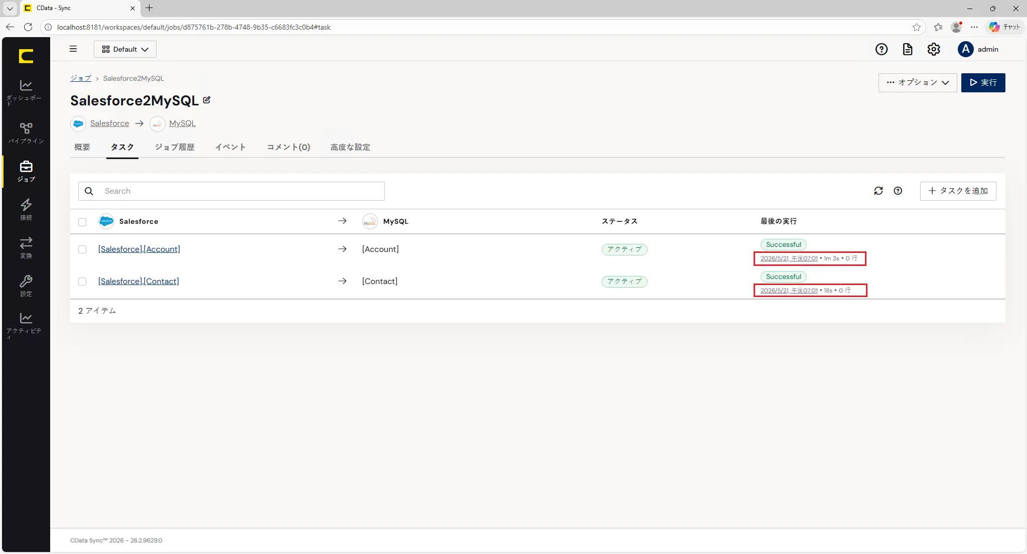The image size is (1027, 554).
Task: Switch to the ジョブ履歴 tab
Action: (175, 147)
